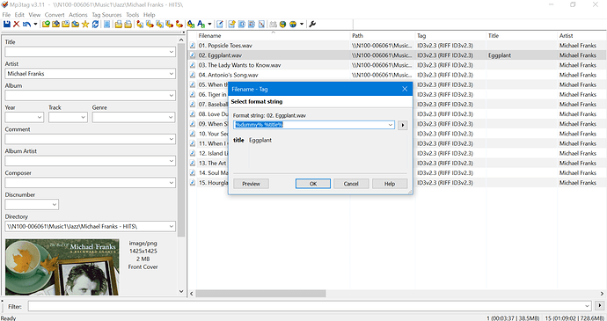Viewport: 607px width, 321px height.
Task: Click the Mp3tag application icon in title bar
Action: (4, 4)
